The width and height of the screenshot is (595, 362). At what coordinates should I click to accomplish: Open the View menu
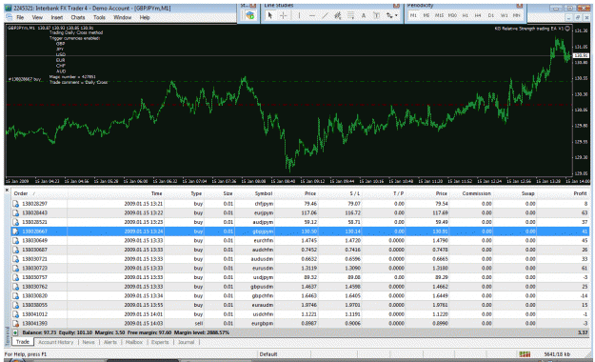[x=37, y=17]
